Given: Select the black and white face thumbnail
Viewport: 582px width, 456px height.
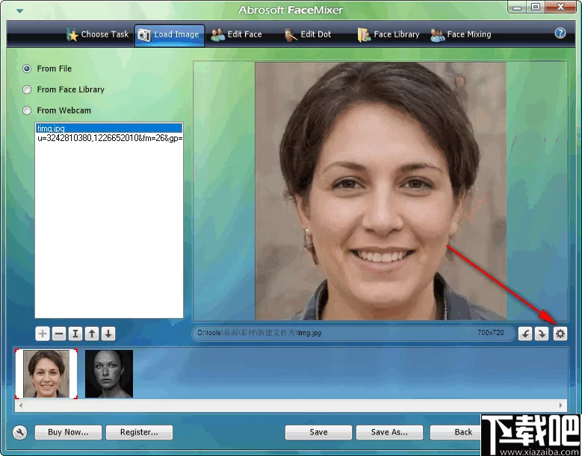Looking at the screenshot, I should (109, 373).
